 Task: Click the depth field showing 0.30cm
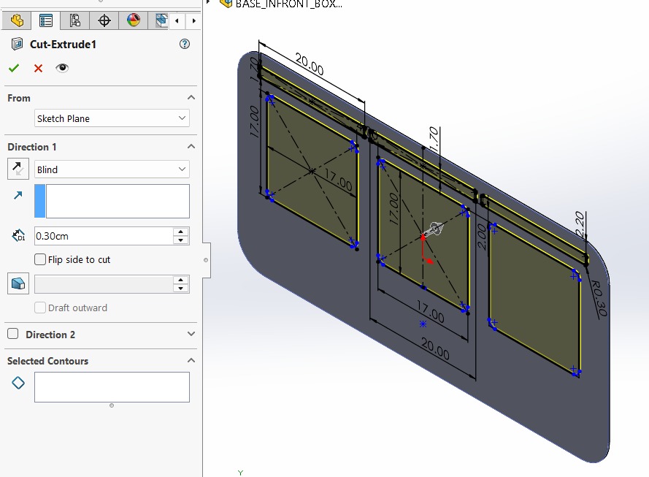coord(104,236)
